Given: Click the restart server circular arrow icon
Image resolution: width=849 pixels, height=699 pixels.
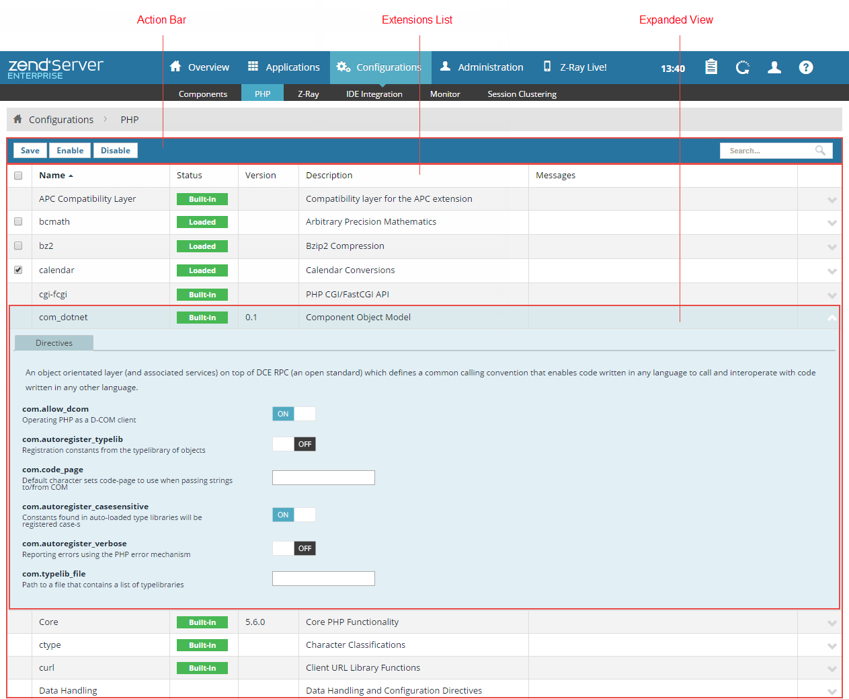Looking at the screenshot, I should [x=742, y=67].
